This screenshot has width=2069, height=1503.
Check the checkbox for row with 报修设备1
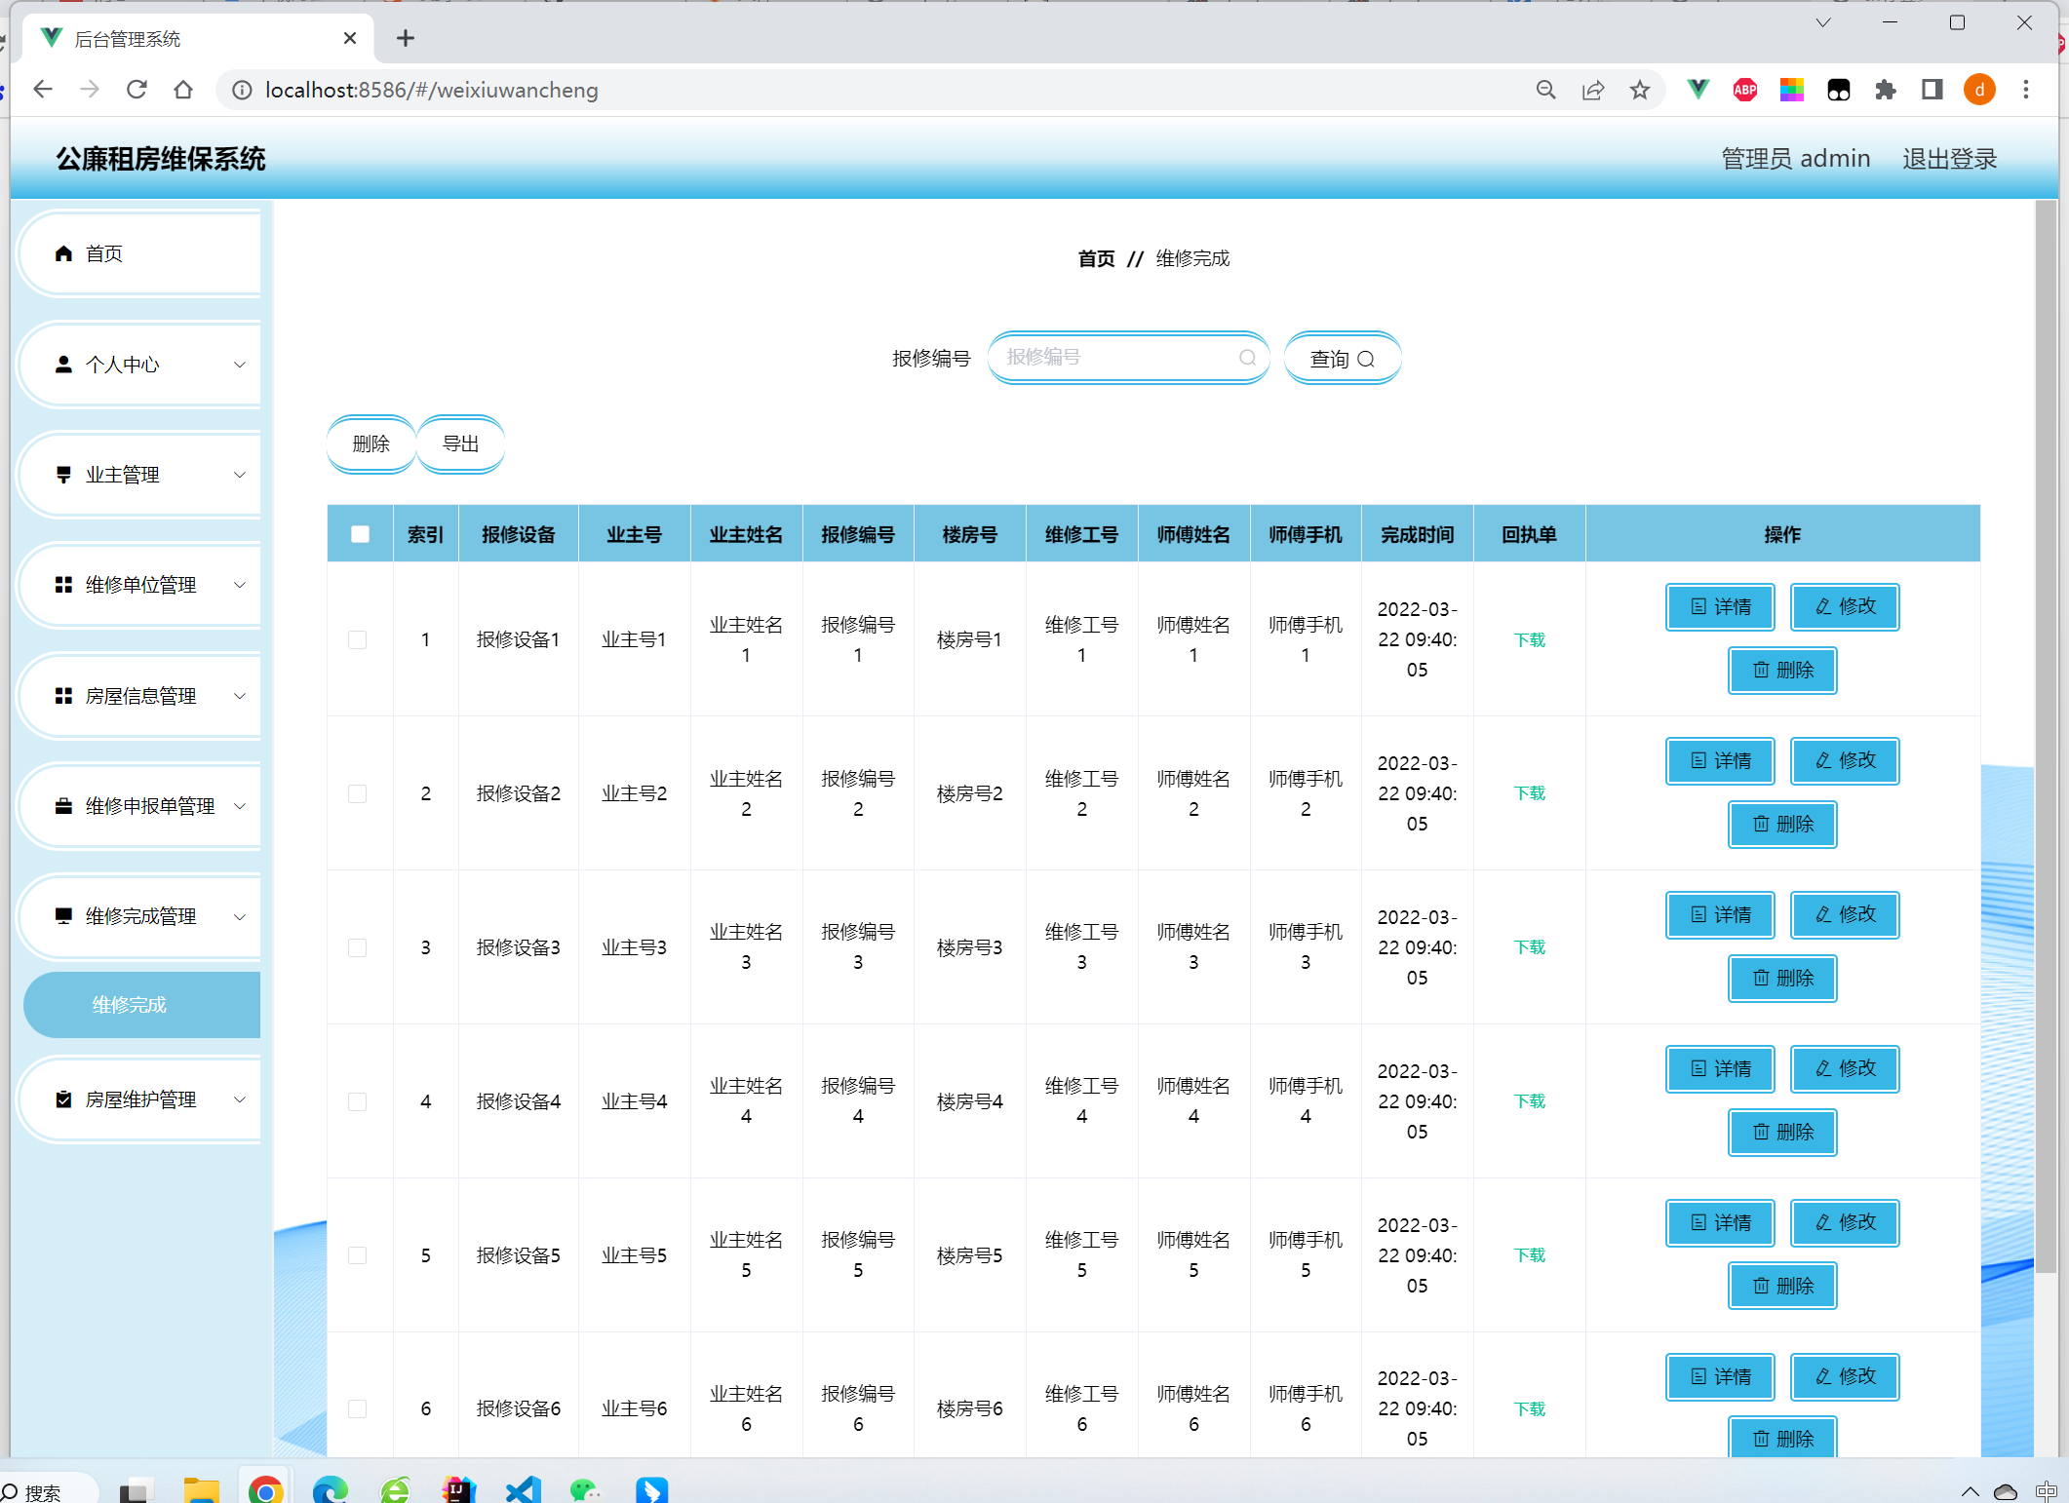coord(358,639)
